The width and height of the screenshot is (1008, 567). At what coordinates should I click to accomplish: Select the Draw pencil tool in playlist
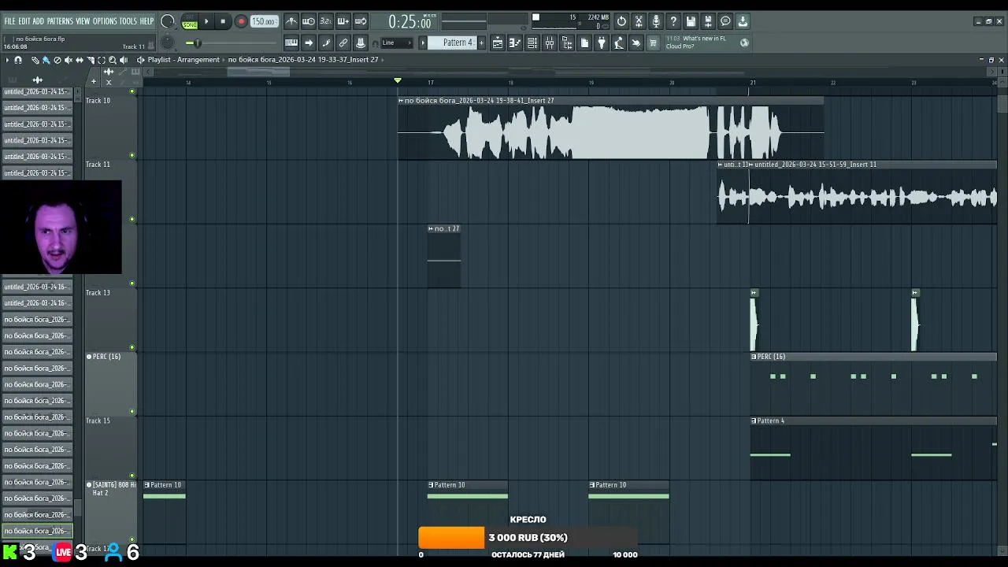point(35,60)
